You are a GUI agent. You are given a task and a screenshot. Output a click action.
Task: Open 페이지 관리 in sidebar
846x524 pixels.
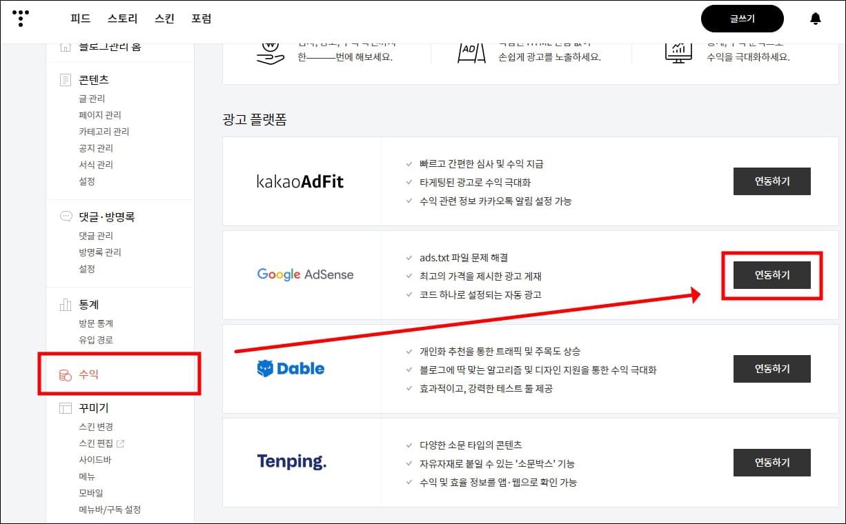pyautogui.click(x=100, y=115)
